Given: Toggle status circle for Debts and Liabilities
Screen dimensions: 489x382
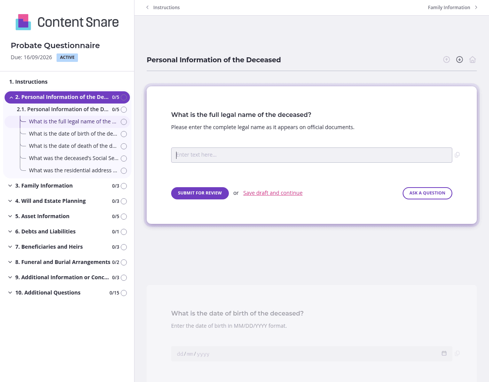Looking at the screenshot, I should tap(124, 232).
